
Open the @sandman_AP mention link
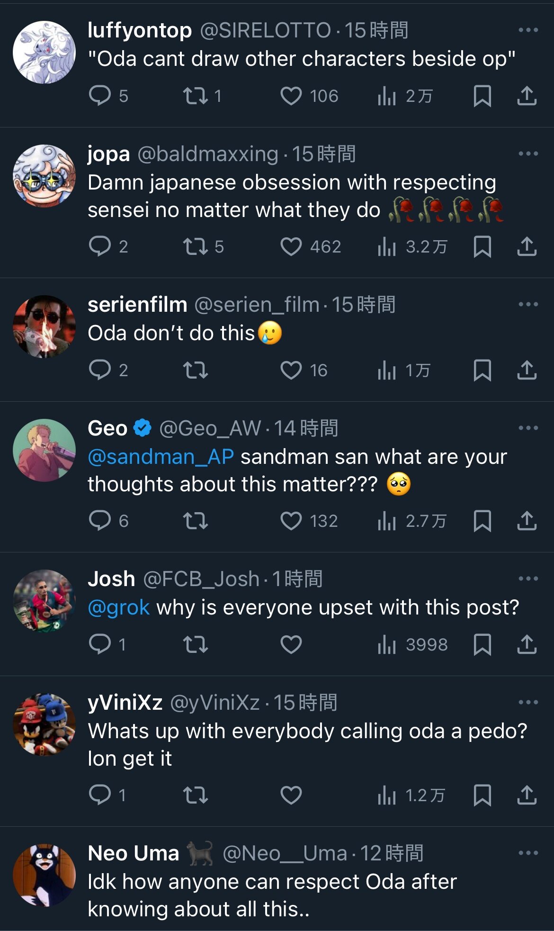pos(161,457)
